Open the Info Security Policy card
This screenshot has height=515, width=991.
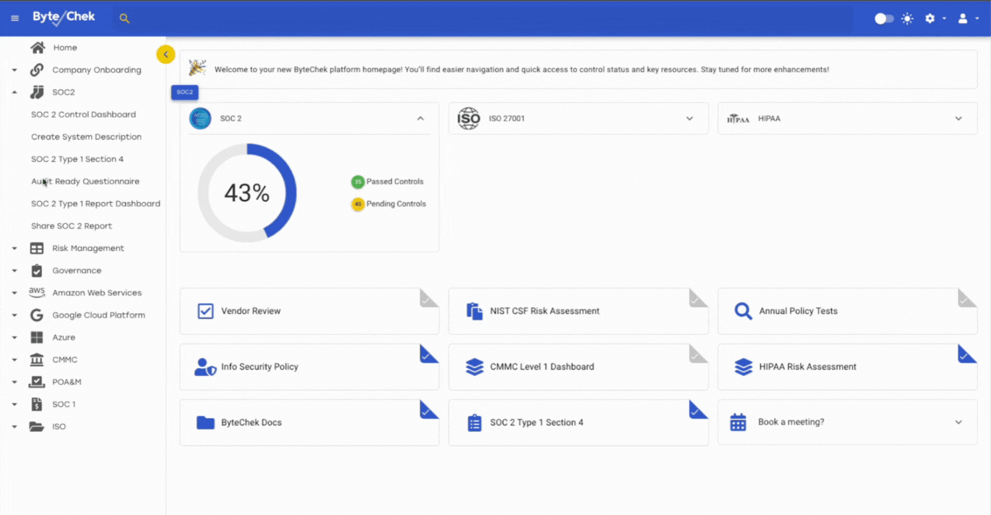click(x=309, y=367)
